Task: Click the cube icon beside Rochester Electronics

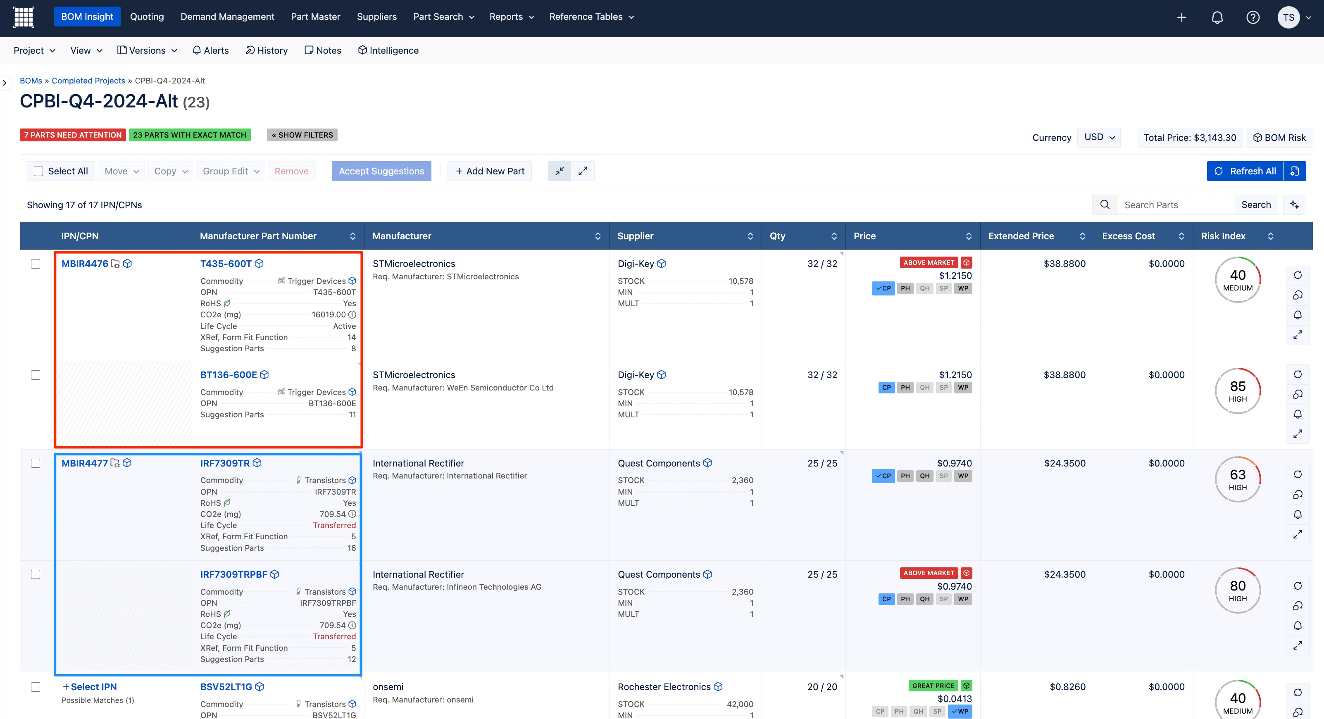Action: tap(718, 687)
